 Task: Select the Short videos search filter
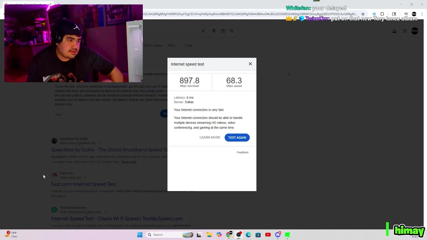pyautogui.click(x=153, y=45)
